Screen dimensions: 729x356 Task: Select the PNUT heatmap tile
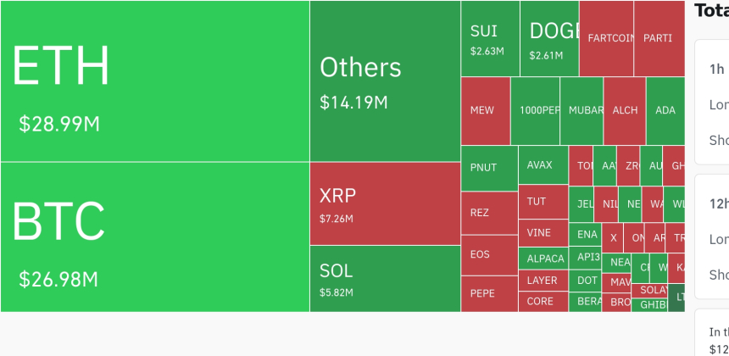pyautogui.click(x=488, y=168)
